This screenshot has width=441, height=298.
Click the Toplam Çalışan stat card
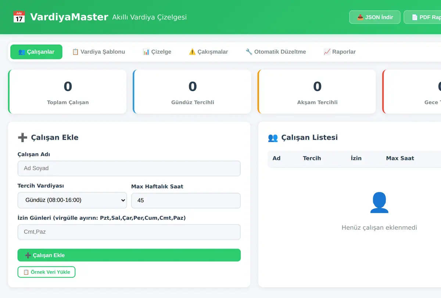67,91
